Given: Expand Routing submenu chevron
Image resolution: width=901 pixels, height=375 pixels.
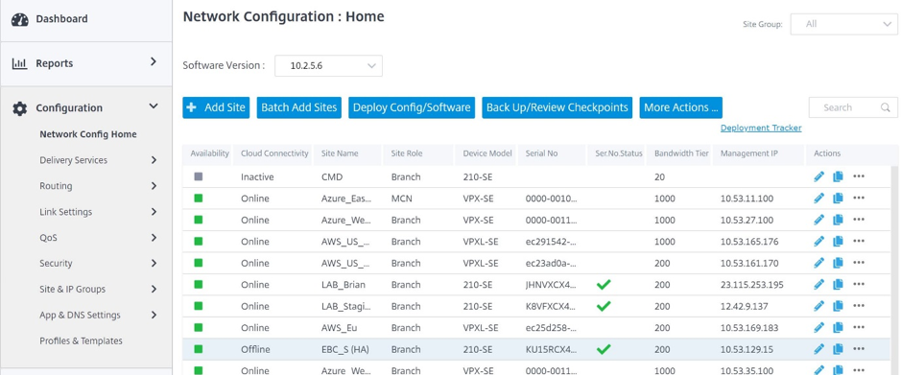Looking at the screenshot, I should (154, 186).
